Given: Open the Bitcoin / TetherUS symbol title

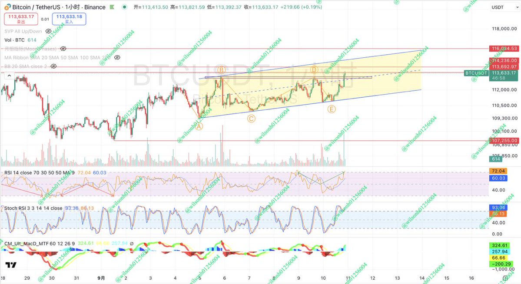Looking at the screenshot, I should pyautogui.click(x=59, y=7).
